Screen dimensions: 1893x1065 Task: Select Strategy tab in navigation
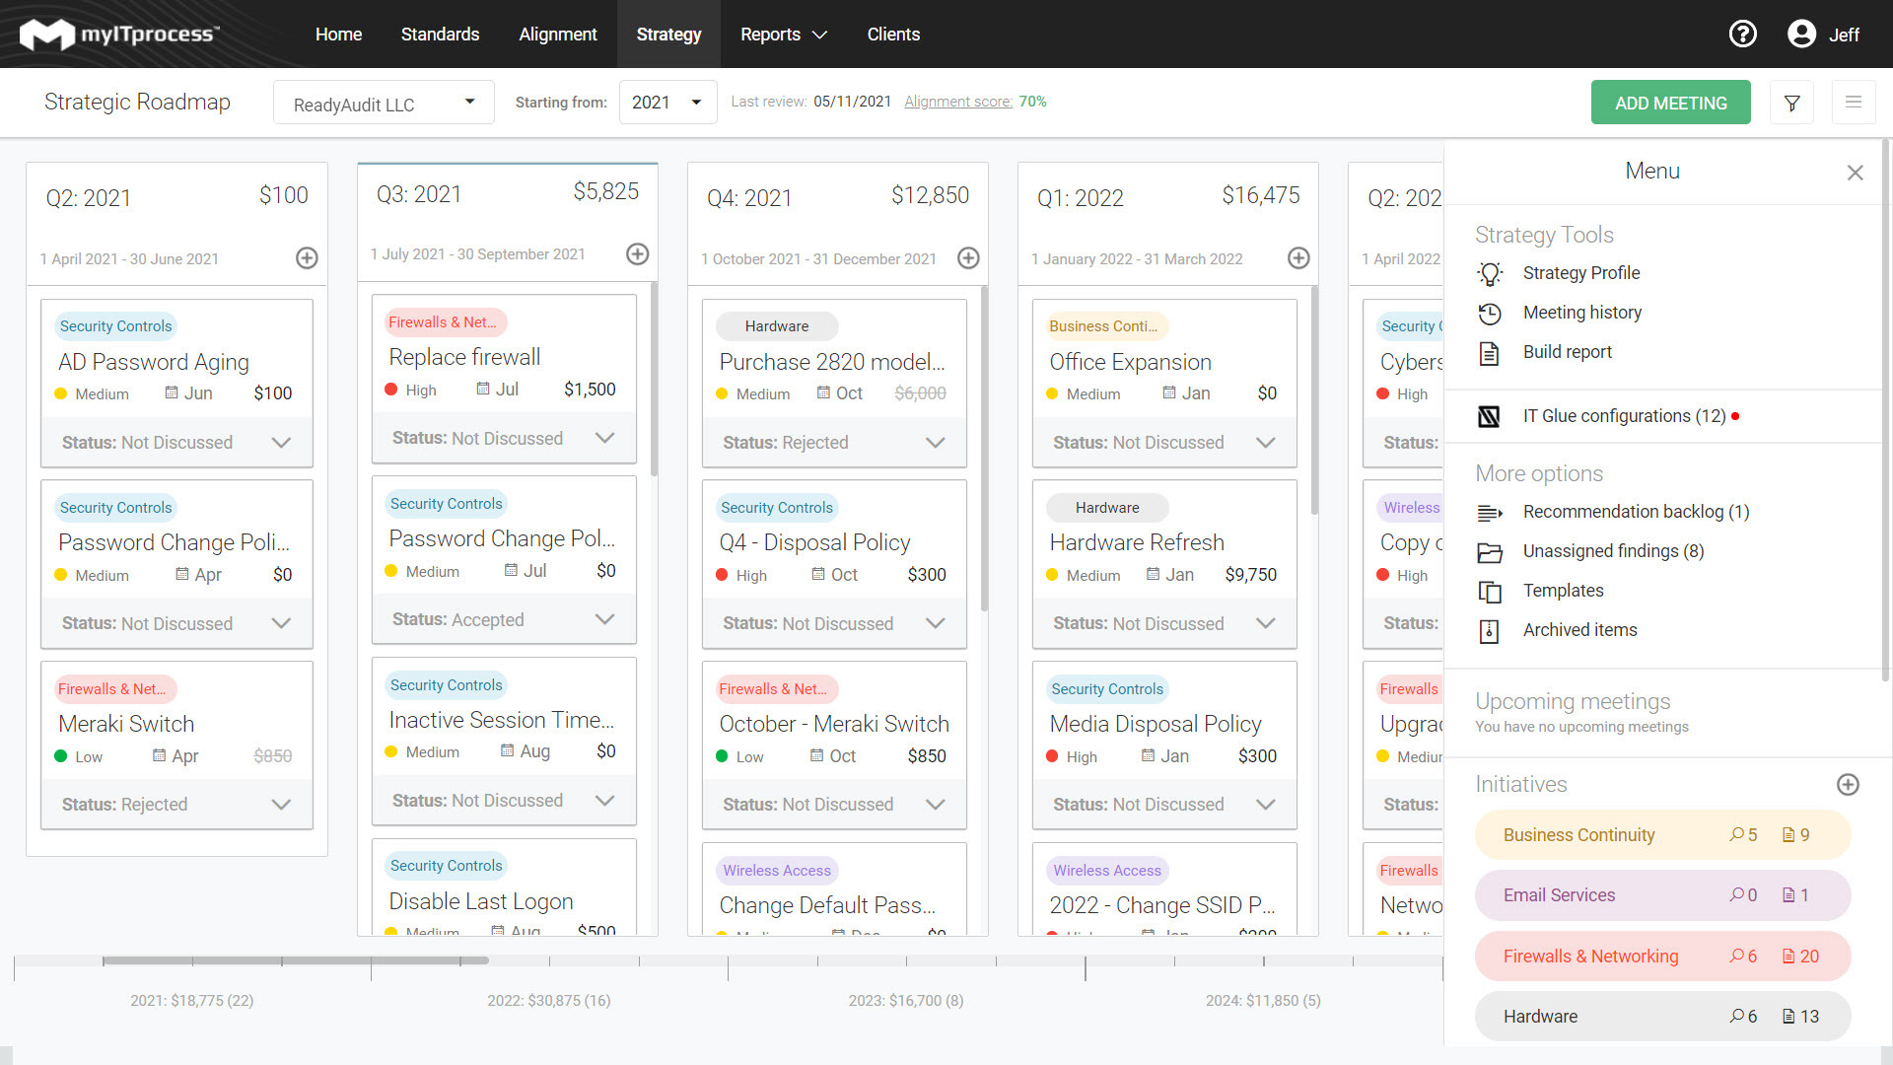[668, 34]
